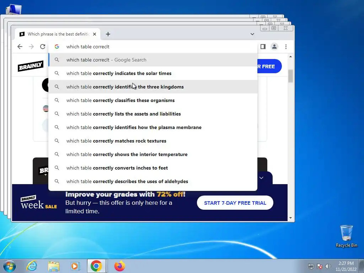Click START 7-DAY FREE TRIAL button
This screenshot has width=364, height=273.
pos(235,203)
